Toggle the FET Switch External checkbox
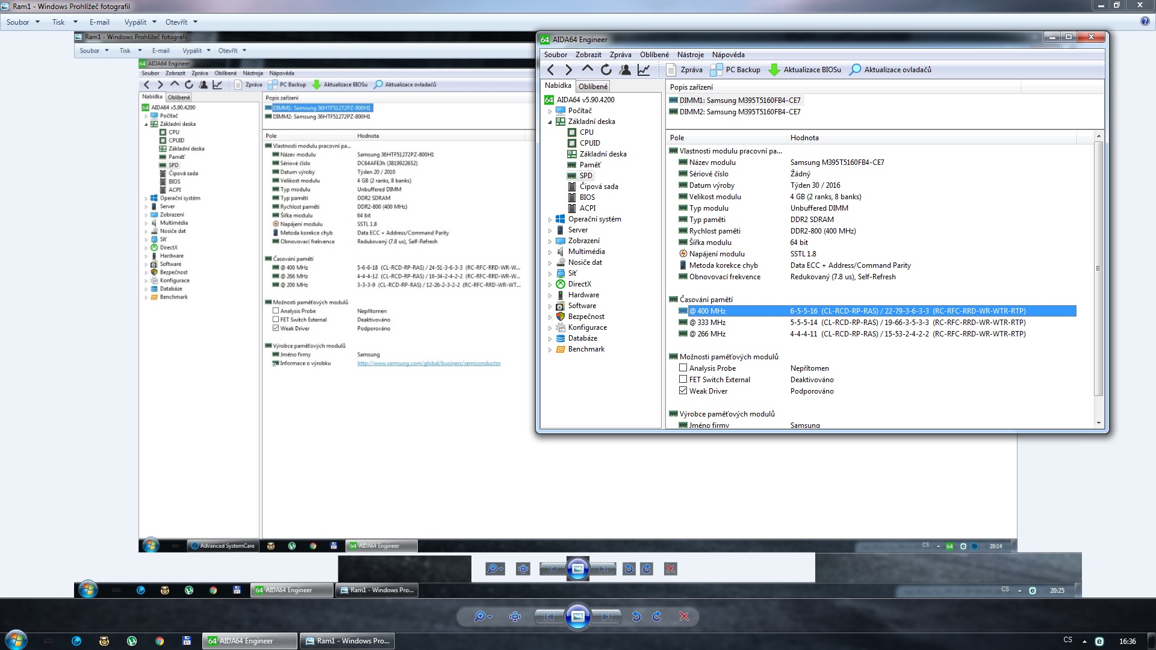Image resolution: width=1156 pixels, height=650 pixels. pos(683,379)
